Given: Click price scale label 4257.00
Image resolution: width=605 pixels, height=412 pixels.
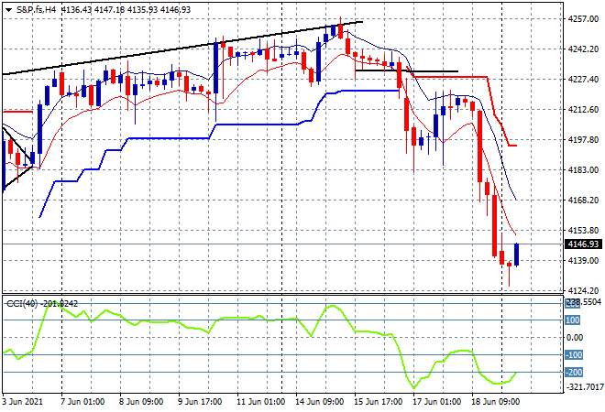Looking at the screenshot, I should 583,19.
